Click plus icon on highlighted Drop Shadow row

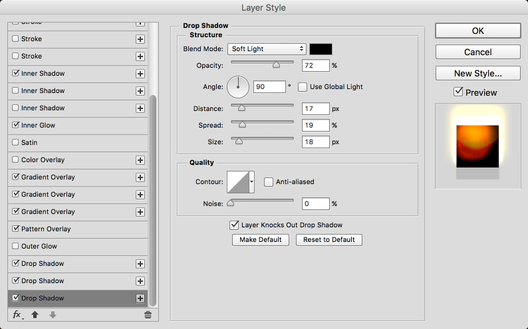pos(140,298)
